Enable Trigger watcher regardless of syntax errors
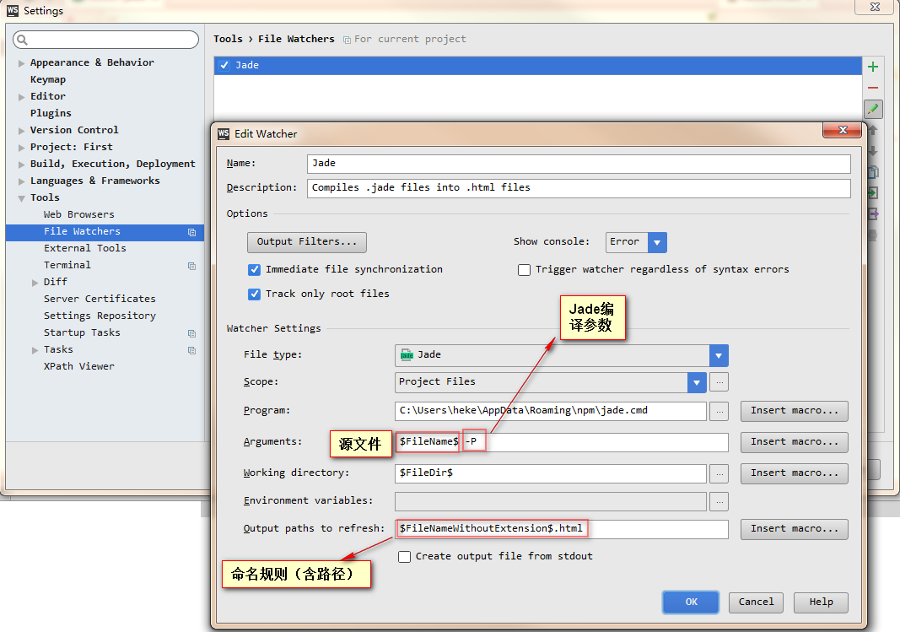The image size is (900, 632). tap(524, 270)
